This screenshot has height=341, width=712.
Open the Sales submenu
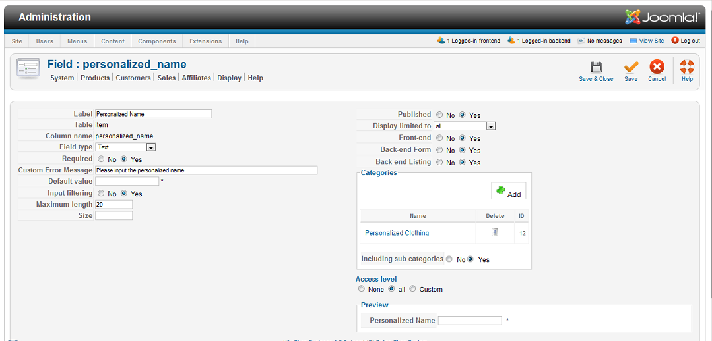click(166, 78)
